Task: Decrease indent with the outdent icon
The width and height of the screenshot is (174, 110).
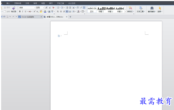Action: 67,8
